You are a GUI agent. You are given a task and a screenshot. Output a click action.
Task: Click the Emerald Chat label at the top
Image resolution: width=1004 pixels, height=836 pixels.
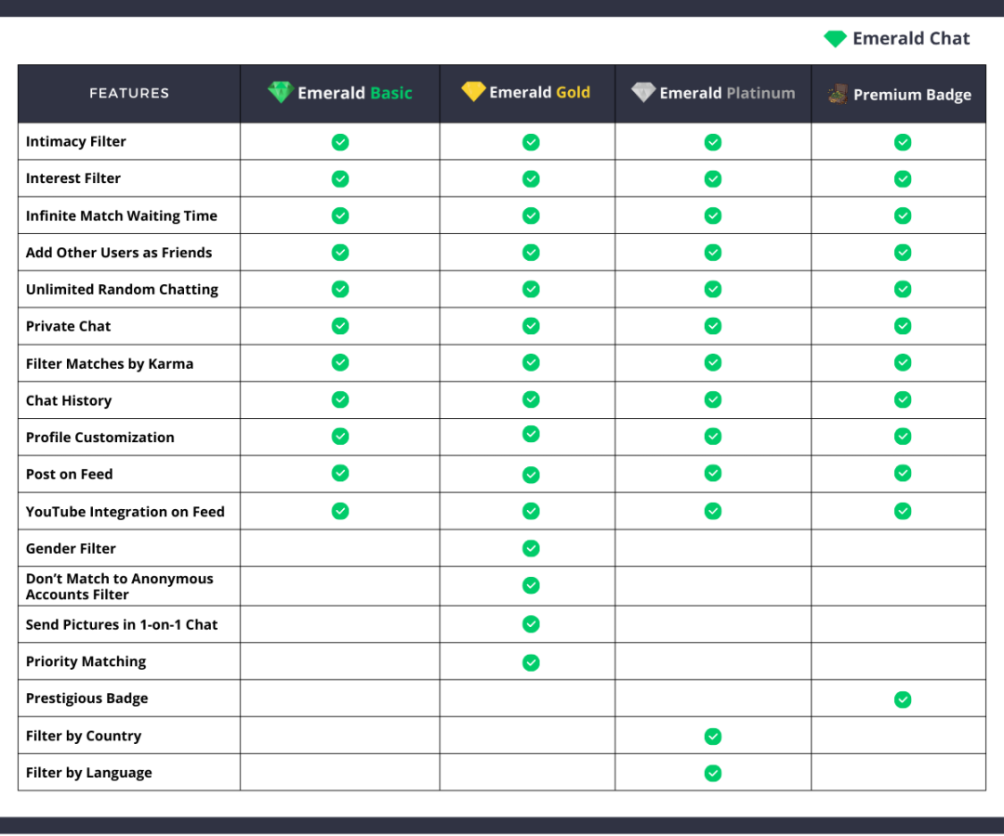911,38
